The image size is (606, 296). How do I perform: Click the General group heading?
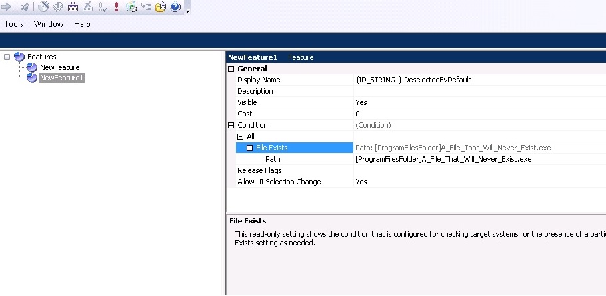point(252,69)
